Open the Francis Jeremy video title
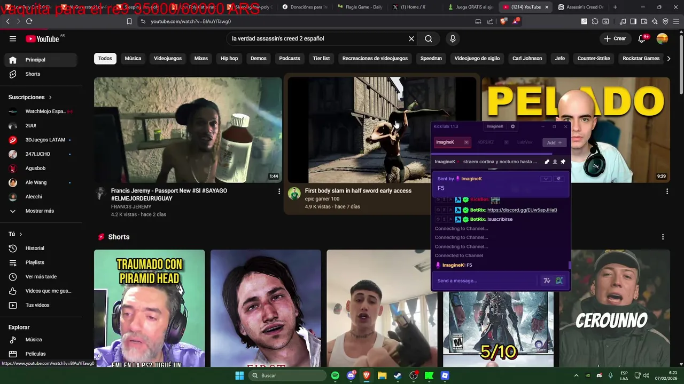The width and height of the screenshot is (684, 384). tap(169, 195)
